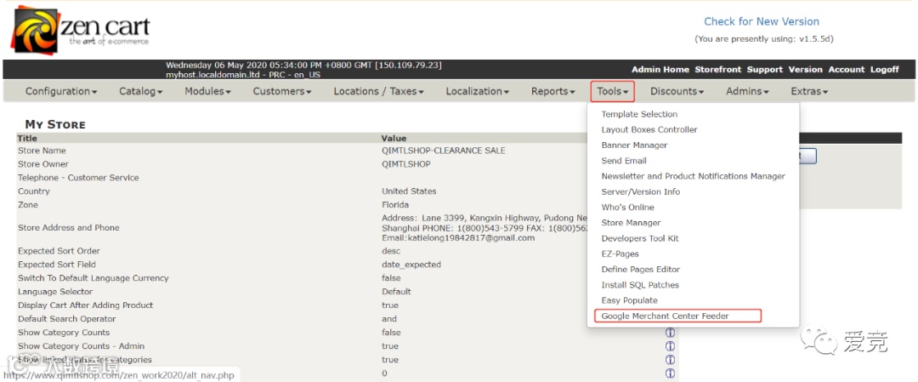The image size is (918, 382).
Task: Open Banner Manager
Action: (x=634, y=145)
